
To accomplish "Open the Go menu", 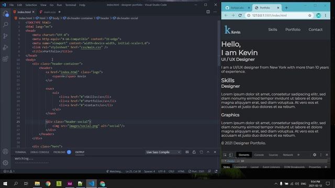I will pos(51,5).
